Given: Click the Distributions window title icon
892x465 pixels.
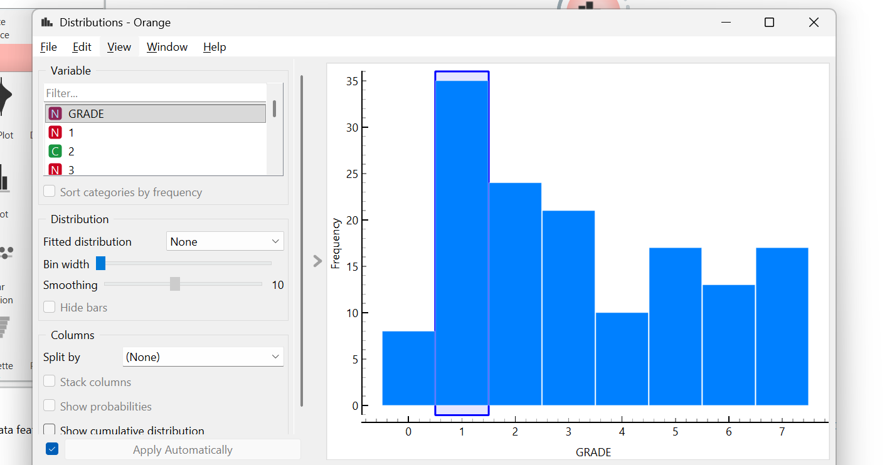Looking at the screenshot, I should tap(46, 23).
